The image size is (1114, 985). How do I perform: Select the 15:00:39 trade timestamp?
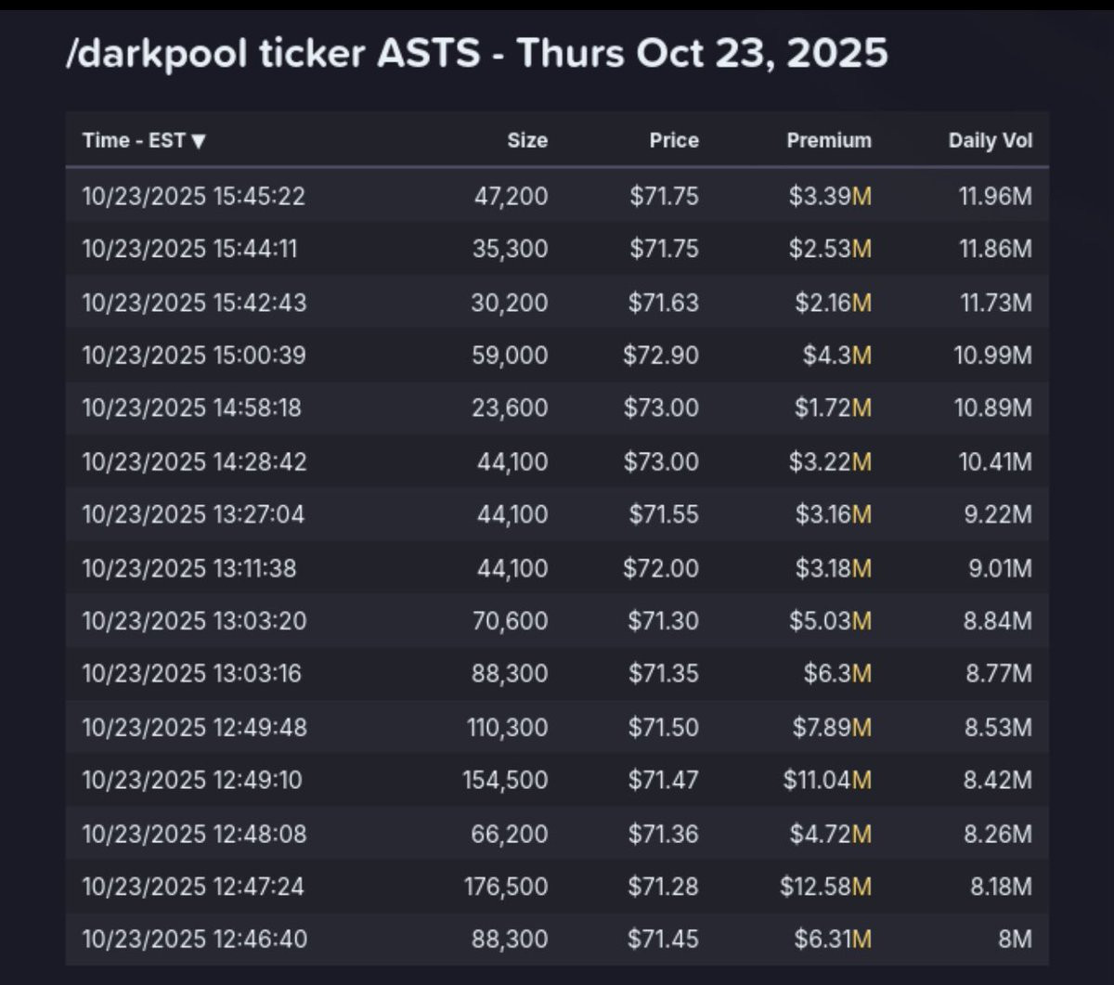pyautogui.click(x=194, y=356)
